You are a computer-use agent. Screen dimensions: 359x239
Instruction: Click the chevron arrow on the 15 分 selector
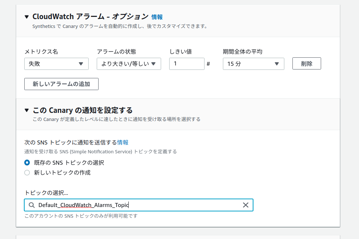[277, 64]
